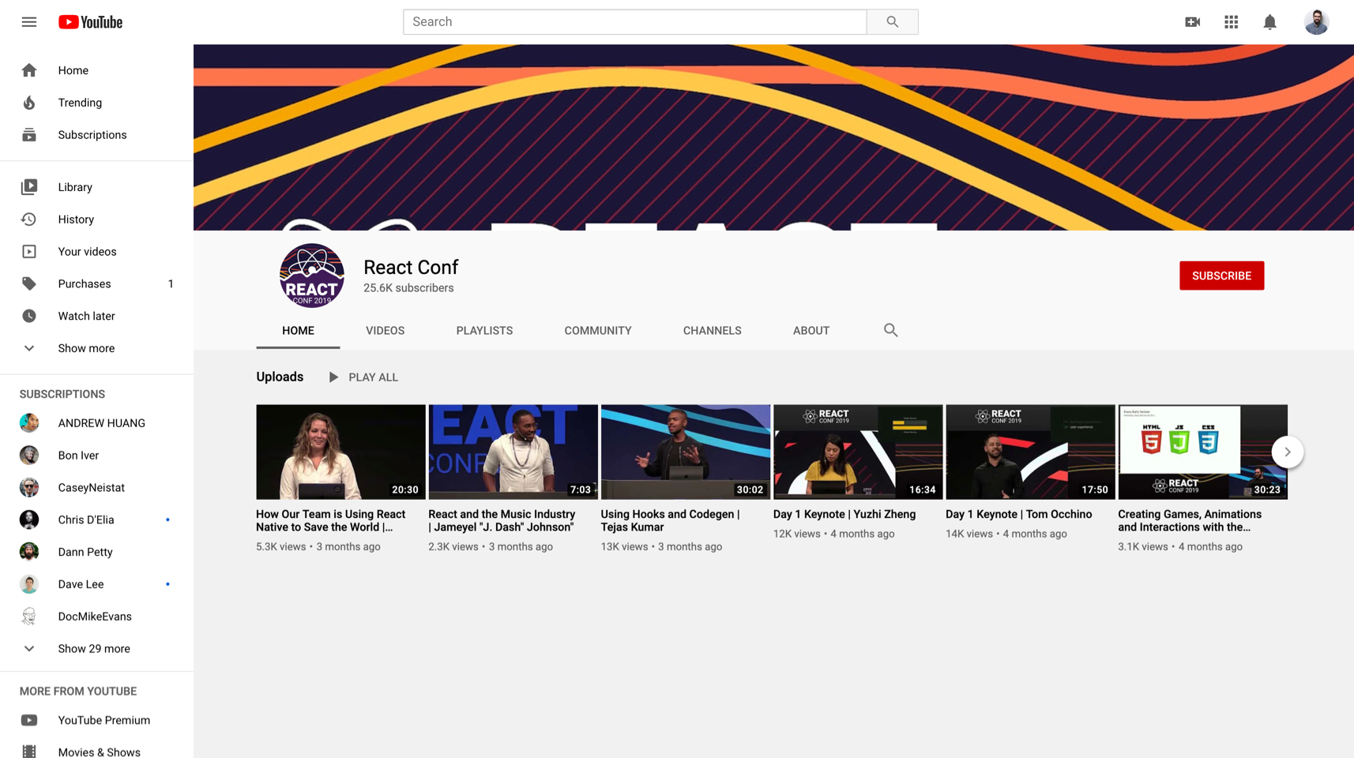Viewport: 1354px width, 758px height.
Task: Play all uploads
Action: [x=363, y=377]
